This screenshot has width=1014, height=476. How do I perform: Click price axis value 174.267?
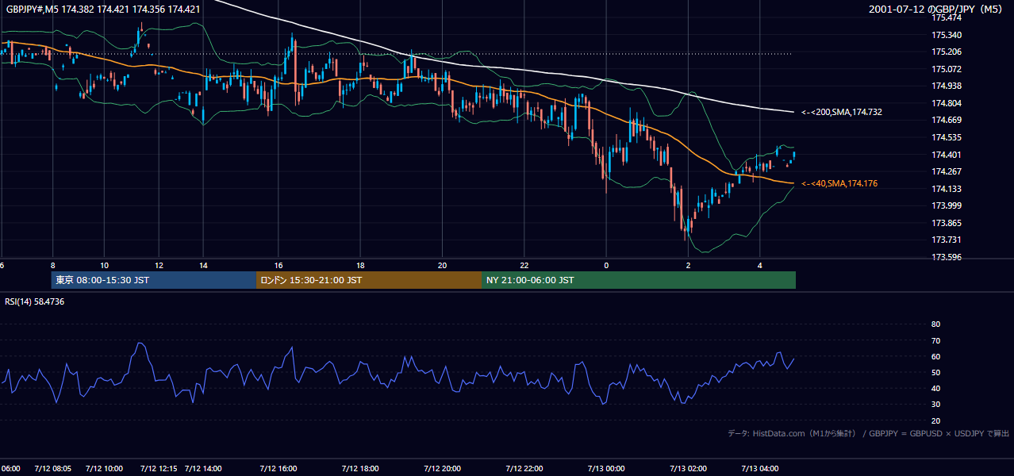[x=946, y=171]
